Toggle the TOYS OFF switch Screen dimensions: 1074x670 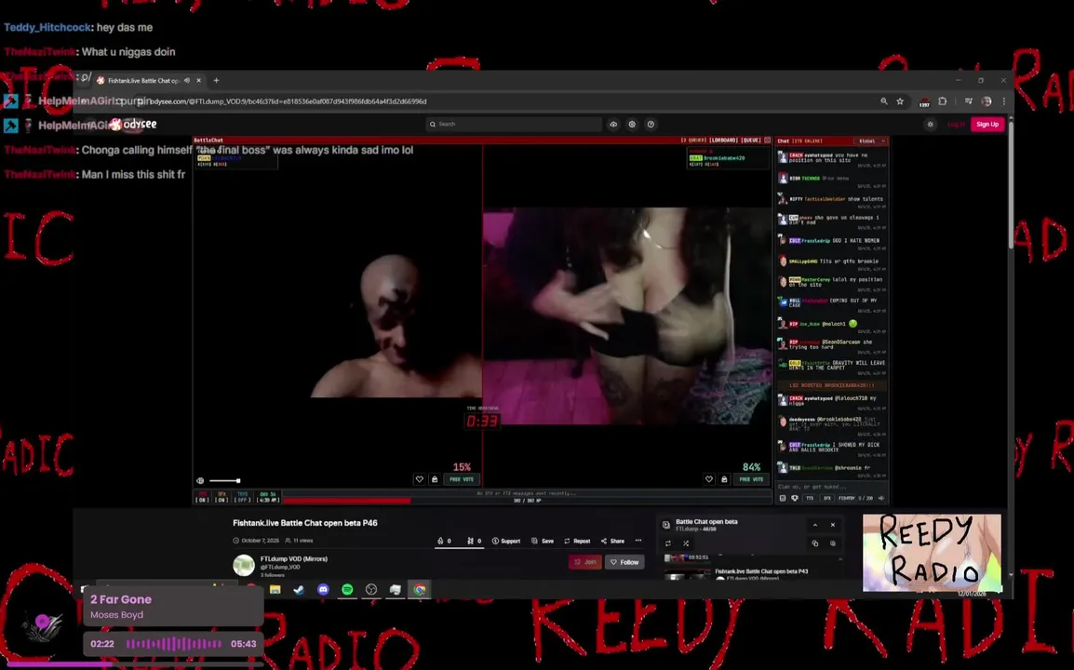pos(243,497)
